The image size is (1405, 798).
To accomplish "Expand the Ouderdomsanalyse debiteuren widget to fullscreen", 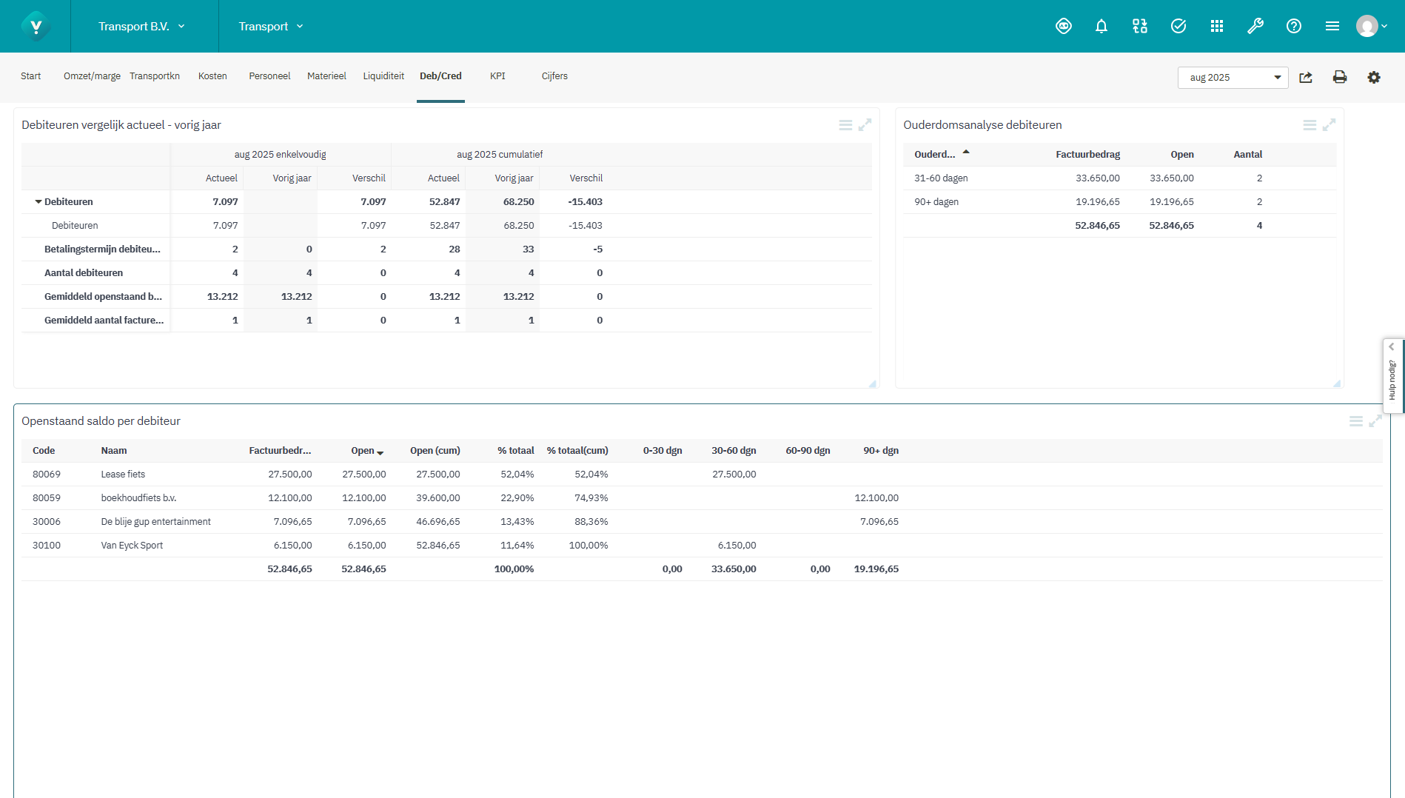I will pyautogui.click(x=1330, y=124).
